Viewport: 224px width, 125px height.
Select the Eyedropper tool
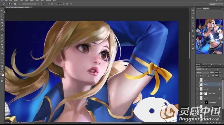tap(2, 26)
